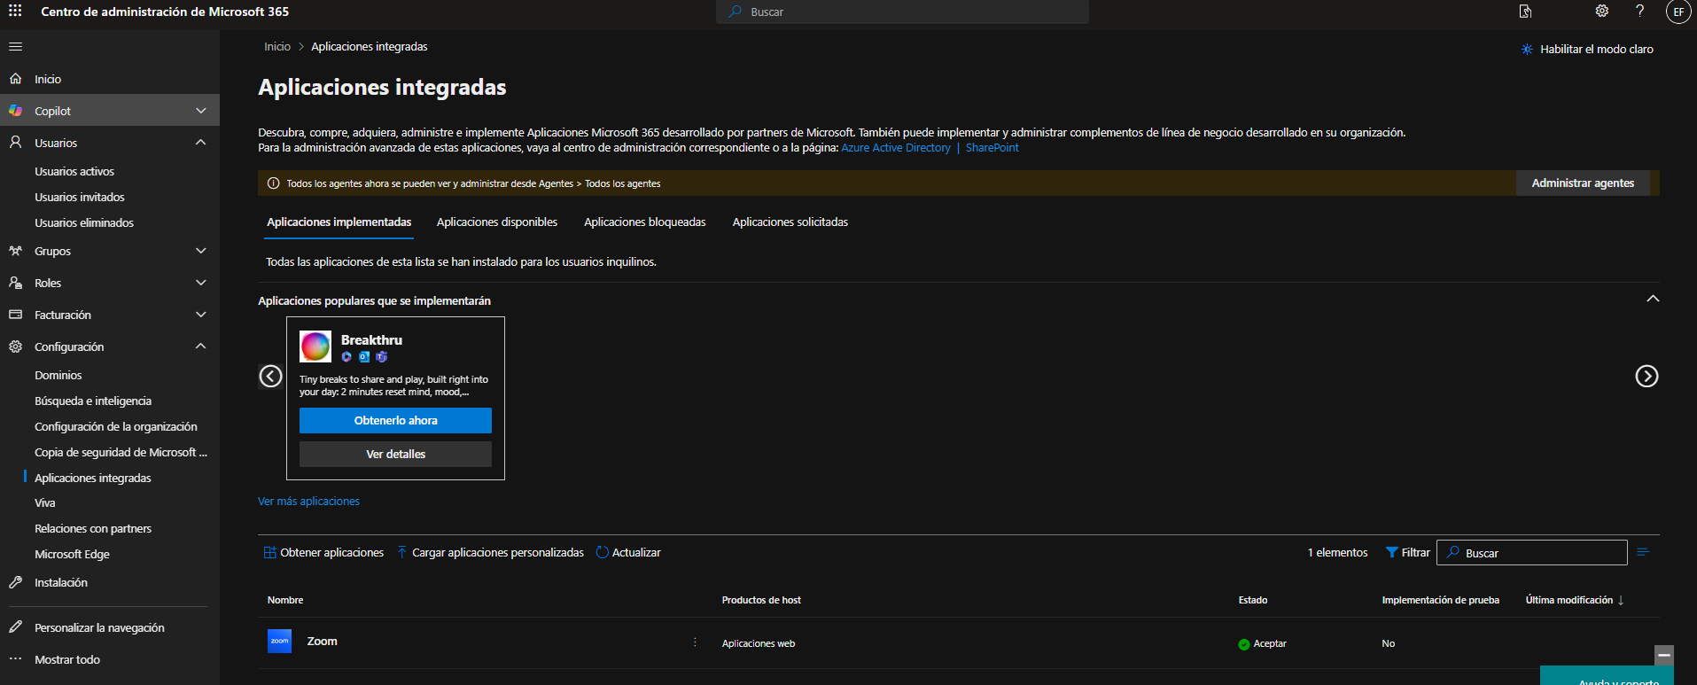Minimize the help widget with the dash icon
Image resolution: width=1697 pixels, height=685 pixels.
[1664, 655]
